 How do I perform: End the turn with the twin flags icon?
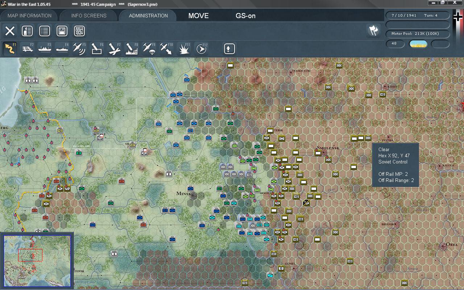point(373,30)
